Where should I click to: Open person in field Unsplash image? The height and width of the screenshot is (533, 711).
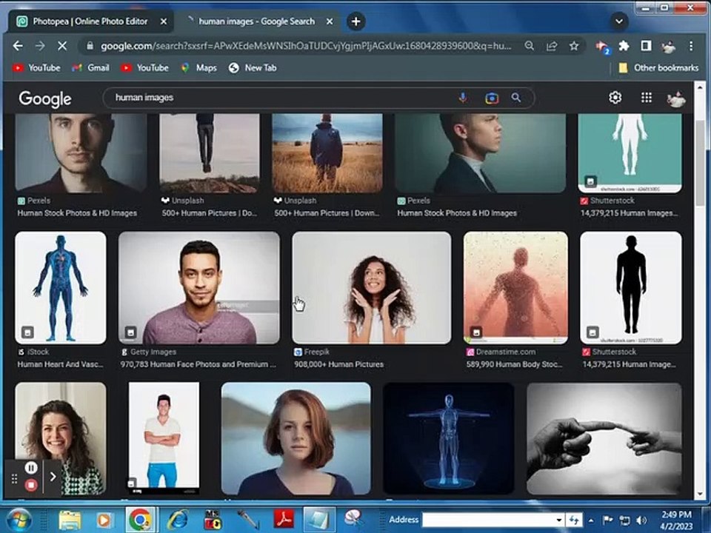(327, 153)
